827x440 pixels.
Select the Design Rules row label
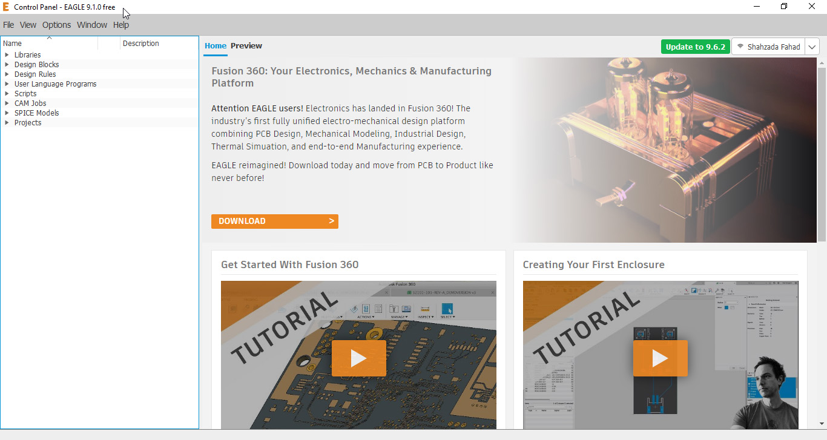[x=35, y=74]
